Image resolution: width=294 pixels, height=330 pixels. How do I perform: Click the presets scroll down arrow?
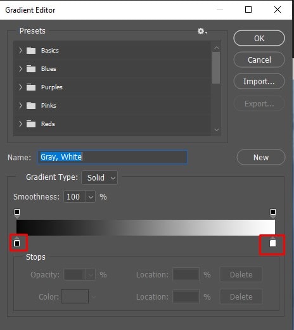click(x=216, y=130)
